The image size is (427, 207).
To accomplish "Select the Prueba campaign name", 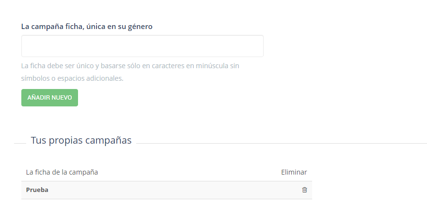I will (37, 190).
